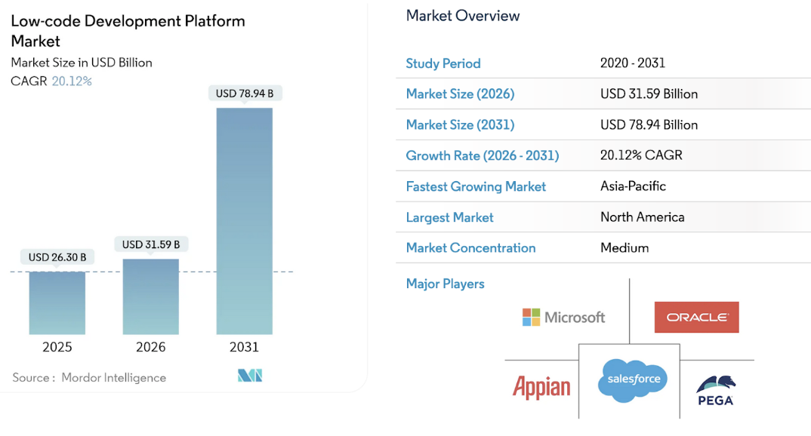The height and width of the screenshot is (436, 811).
Task: Select the 2026 market size bar
Action: pyautogui.click(x=151, y=296)
